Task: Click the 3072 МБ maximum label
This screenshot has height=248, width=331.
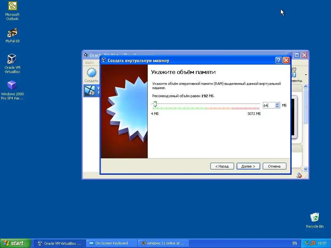Action: tap(254, 114)
